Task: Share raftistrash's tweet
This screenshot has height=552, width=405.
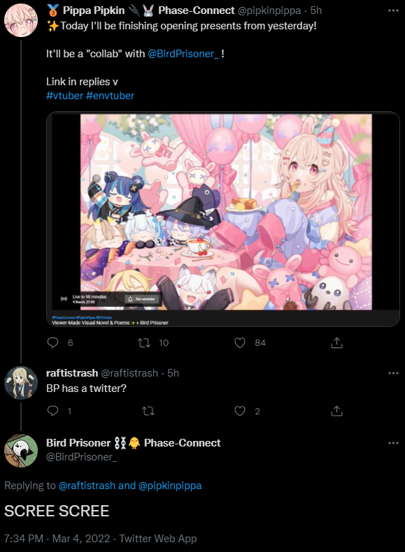Action: 336,411
